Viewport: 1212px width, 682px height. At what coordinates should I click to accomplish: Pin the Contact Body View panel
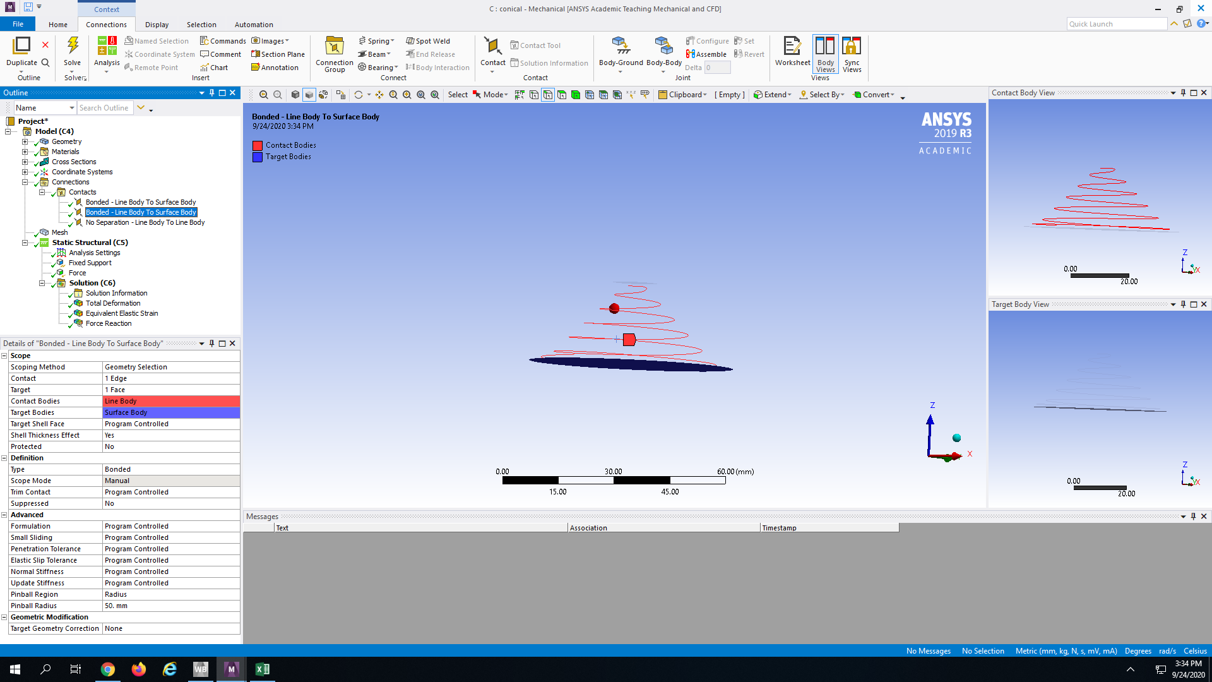[x=1184, y=93]
